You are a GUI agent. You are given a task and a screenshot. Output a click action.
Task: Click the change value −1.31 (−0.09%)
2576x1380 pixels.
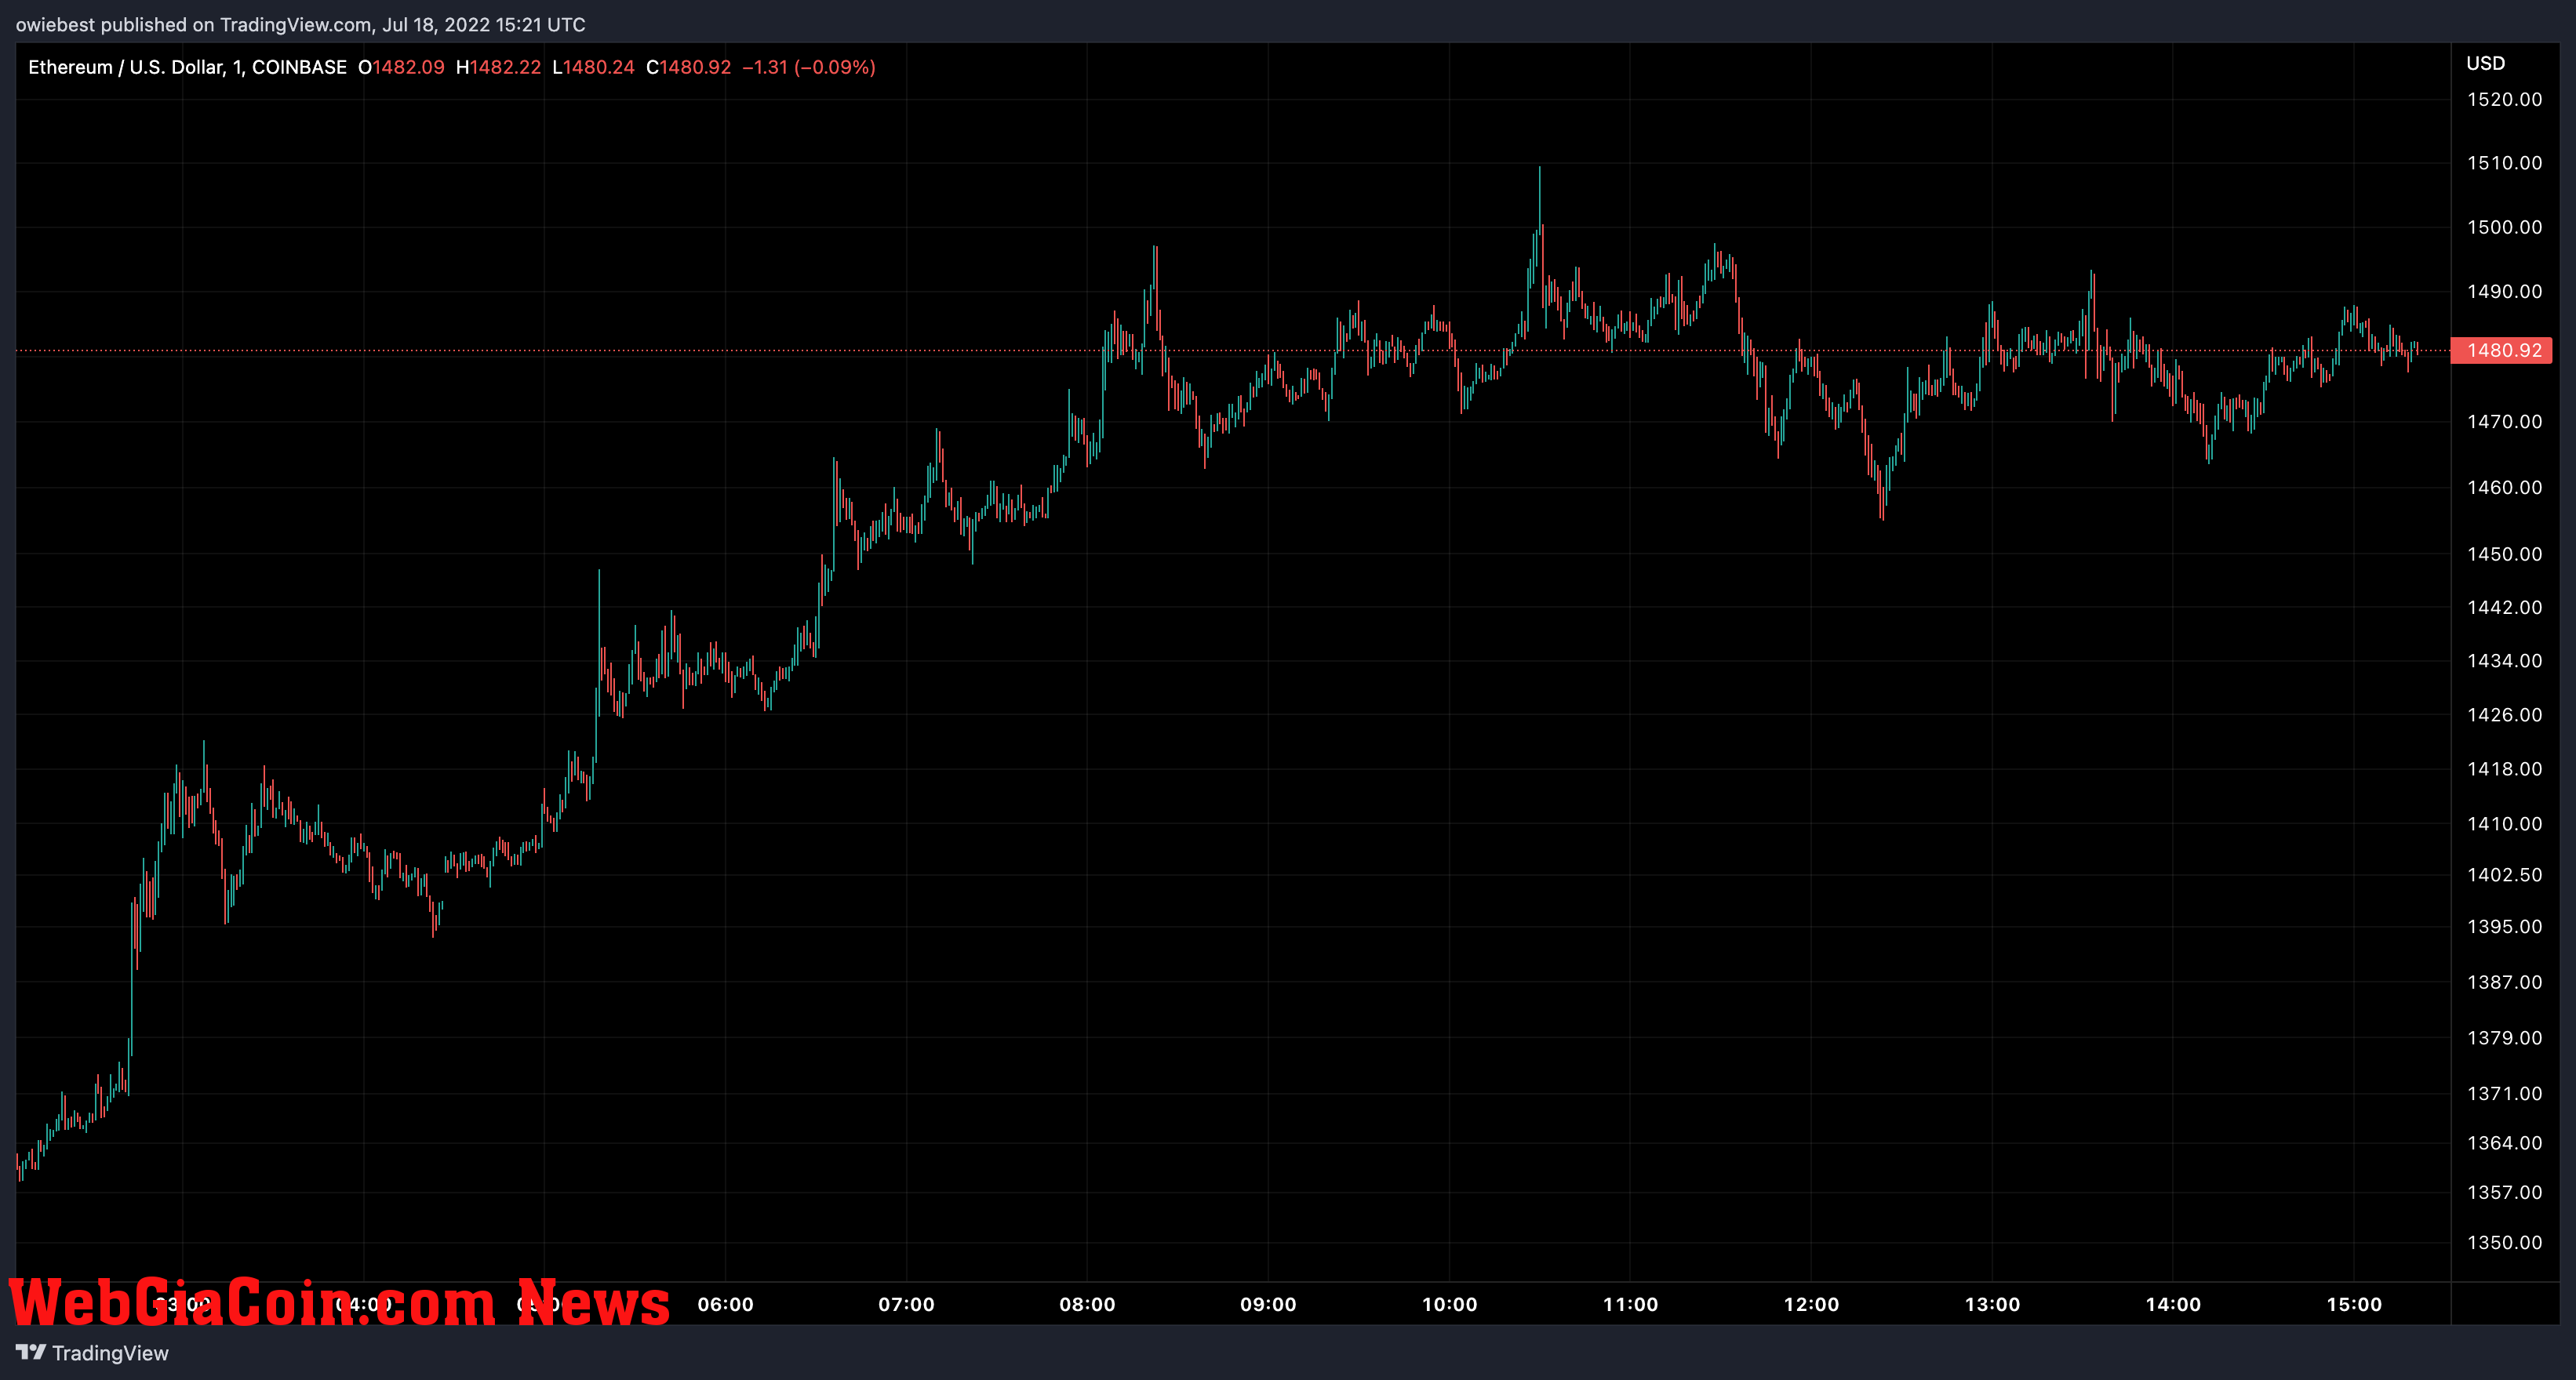tap(809, 67)
